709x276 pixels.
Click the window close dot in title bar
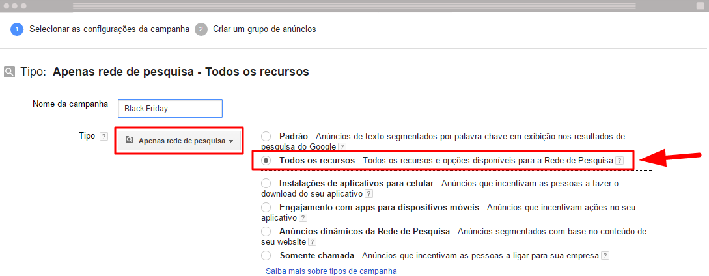coord(6,6)
